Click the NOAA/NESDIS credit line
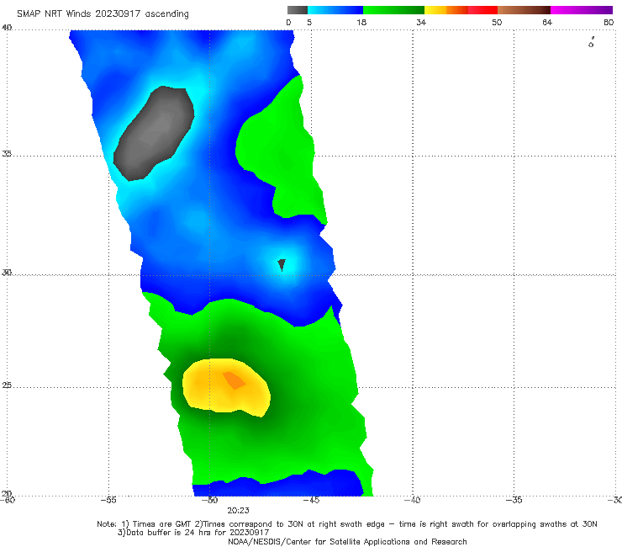The height and width of the screenshot is (547, 622). [347, 541]
